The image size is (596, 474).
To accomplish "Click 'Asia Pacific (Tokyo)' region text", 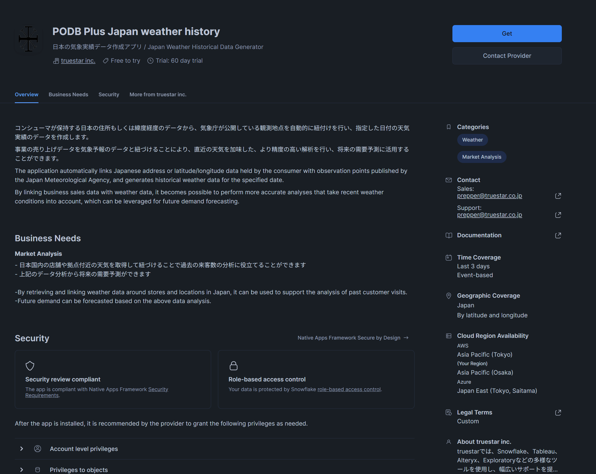I will [x=485, y=355].
